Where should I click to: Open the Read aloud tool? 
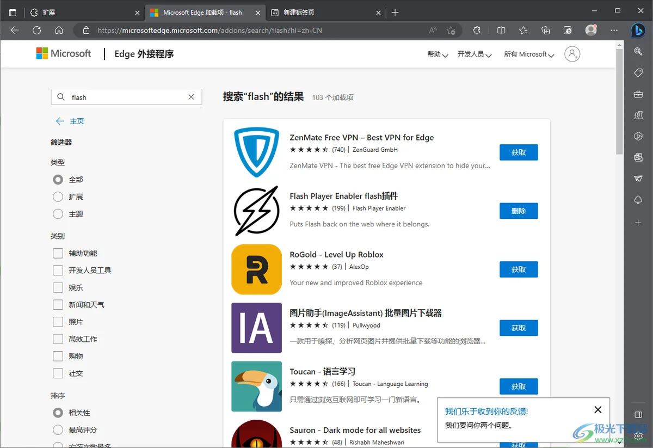point(433,30)
